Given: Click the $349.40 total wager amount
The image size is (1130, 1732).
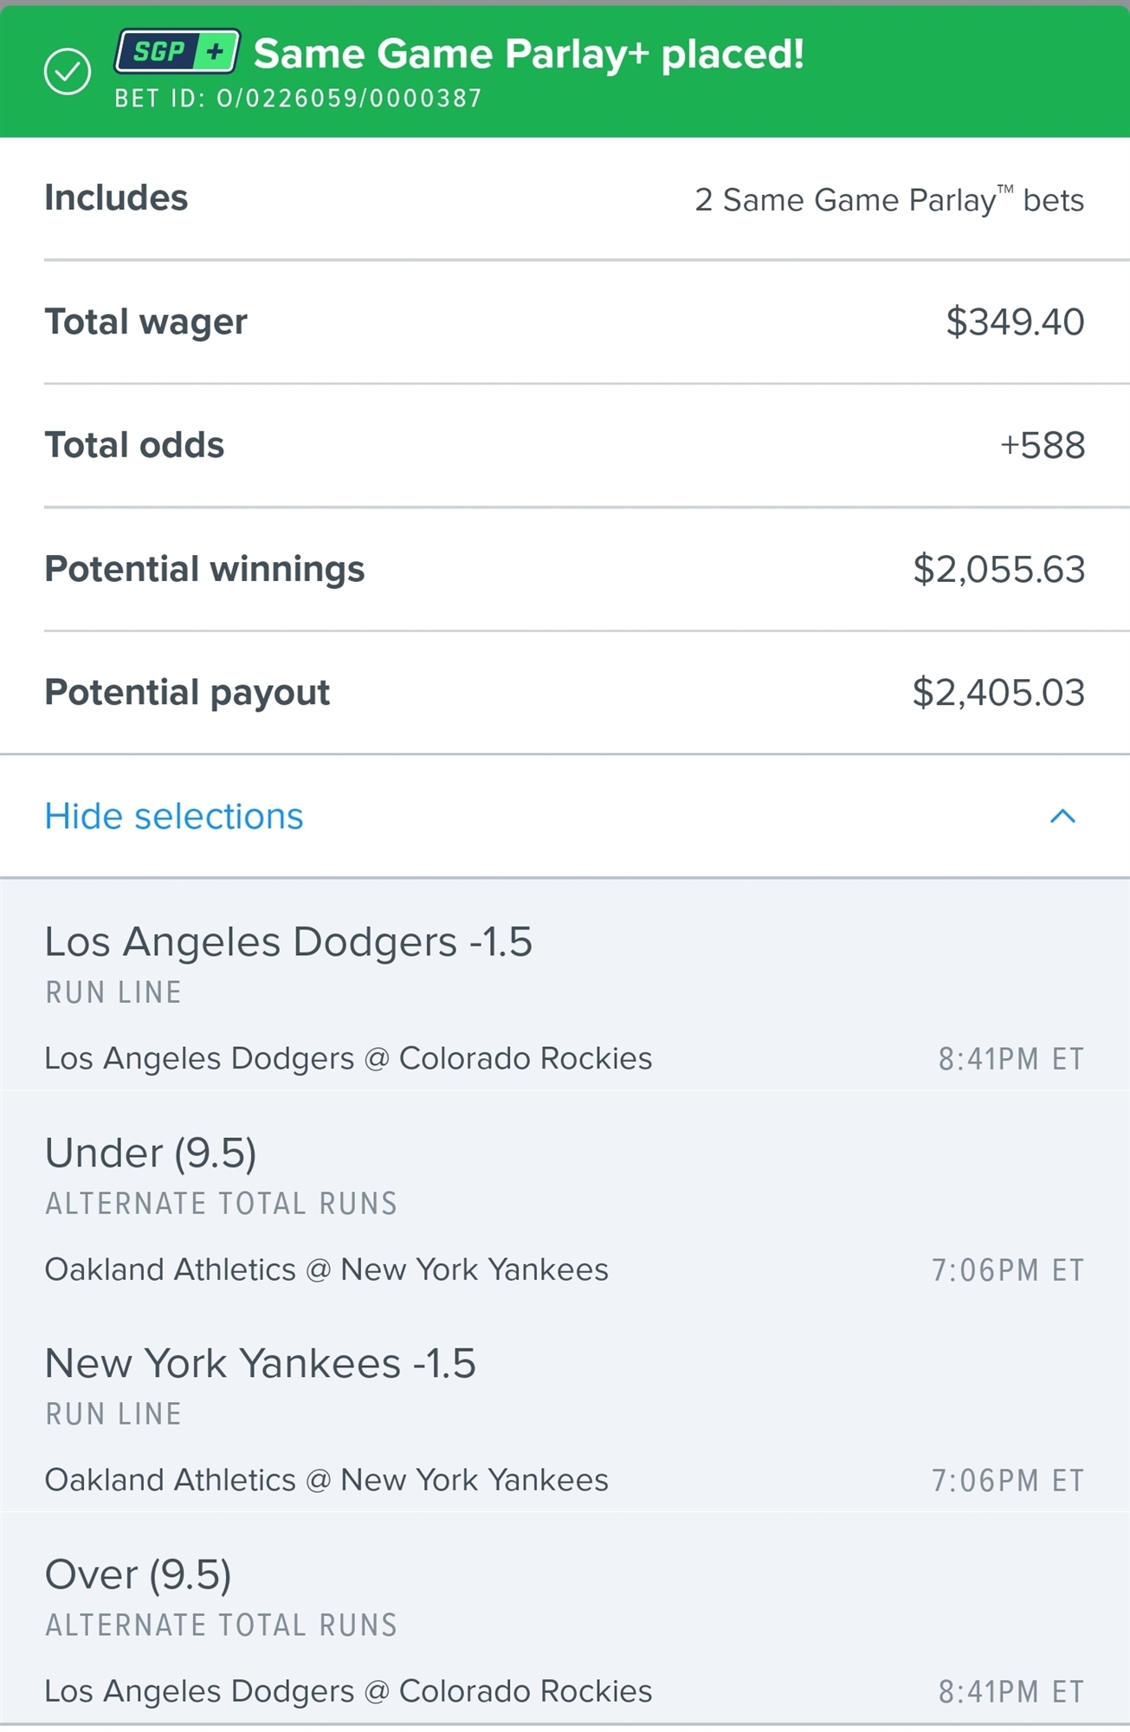Looking at the screenshot, I should pos(1014,322).
